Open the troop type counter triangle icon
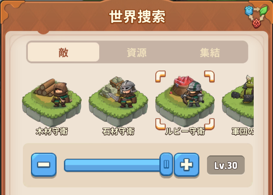This screenshot has height=195, width=273. tap(256, 17)
